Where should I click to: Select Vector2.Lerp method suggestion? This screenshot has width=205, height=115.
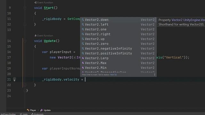(118, 58)
